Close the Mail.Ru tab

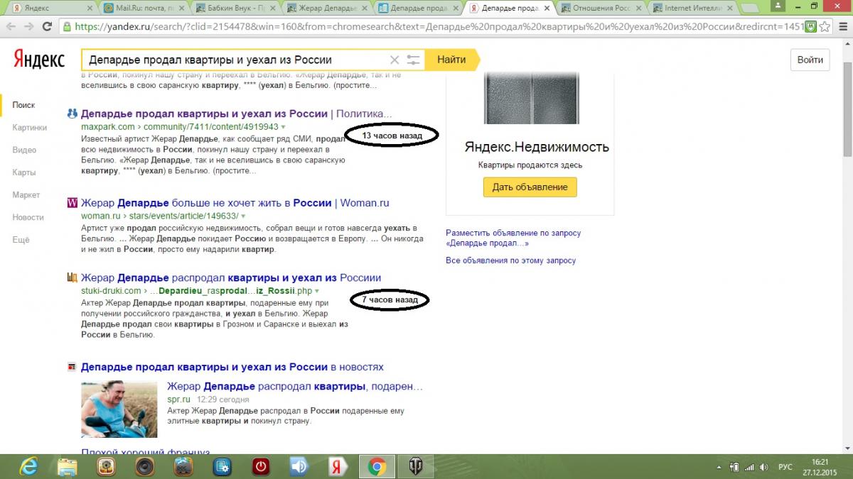click(181, 8)
